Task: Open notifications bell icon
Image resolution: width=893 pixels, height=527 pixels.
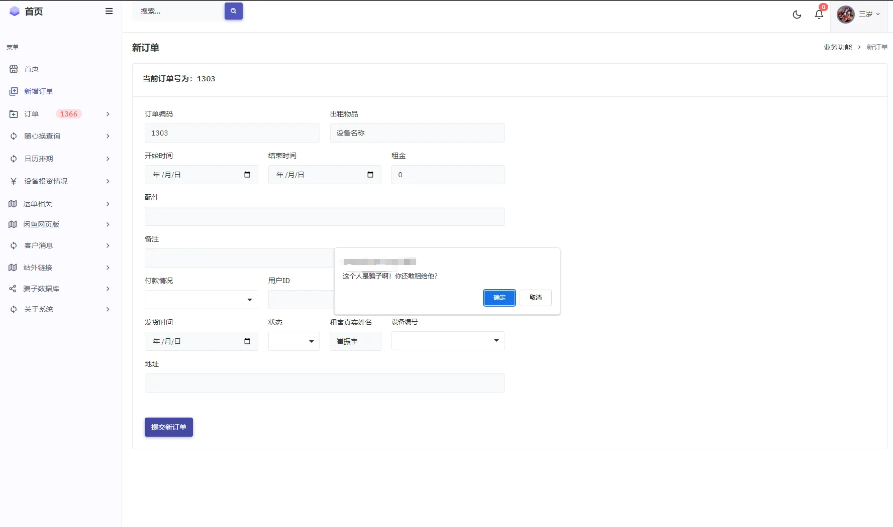Action: pyautogui.click(x=819, y=14)
